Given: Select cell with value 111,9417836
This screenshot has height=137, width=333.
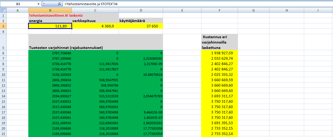Looking at the screenshot, I should [x=95, y=64].
